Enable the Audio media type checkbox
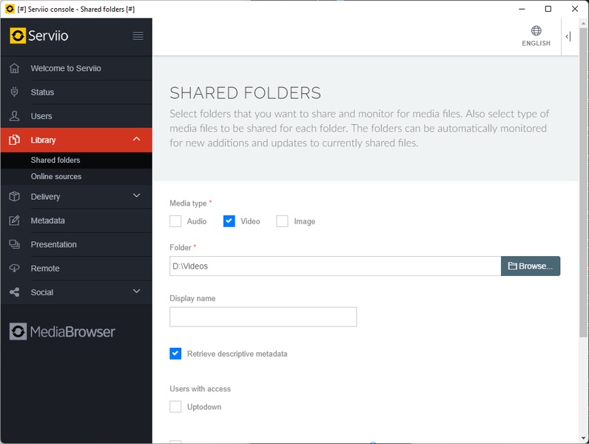The image size is (589, 444). 175,221
